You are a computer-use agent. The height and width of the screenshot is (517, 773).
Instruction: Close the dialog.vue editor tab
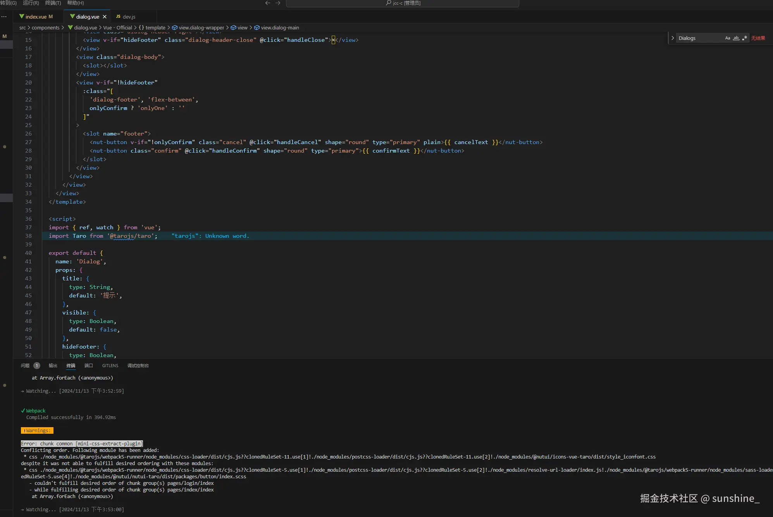(x=105, y=17)
